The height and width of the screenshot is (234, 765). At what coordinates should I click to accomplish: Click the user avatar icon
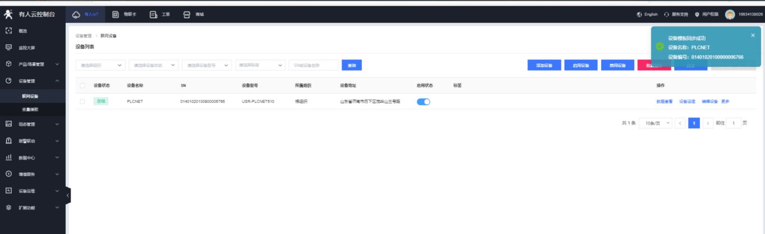[730, 14]
